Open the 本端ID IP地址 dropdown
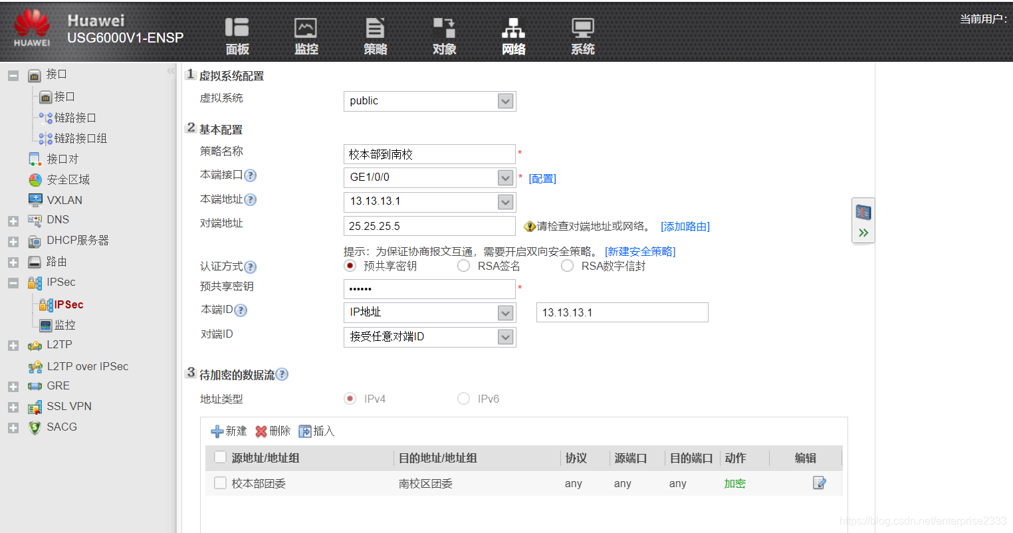 point(429,312)
